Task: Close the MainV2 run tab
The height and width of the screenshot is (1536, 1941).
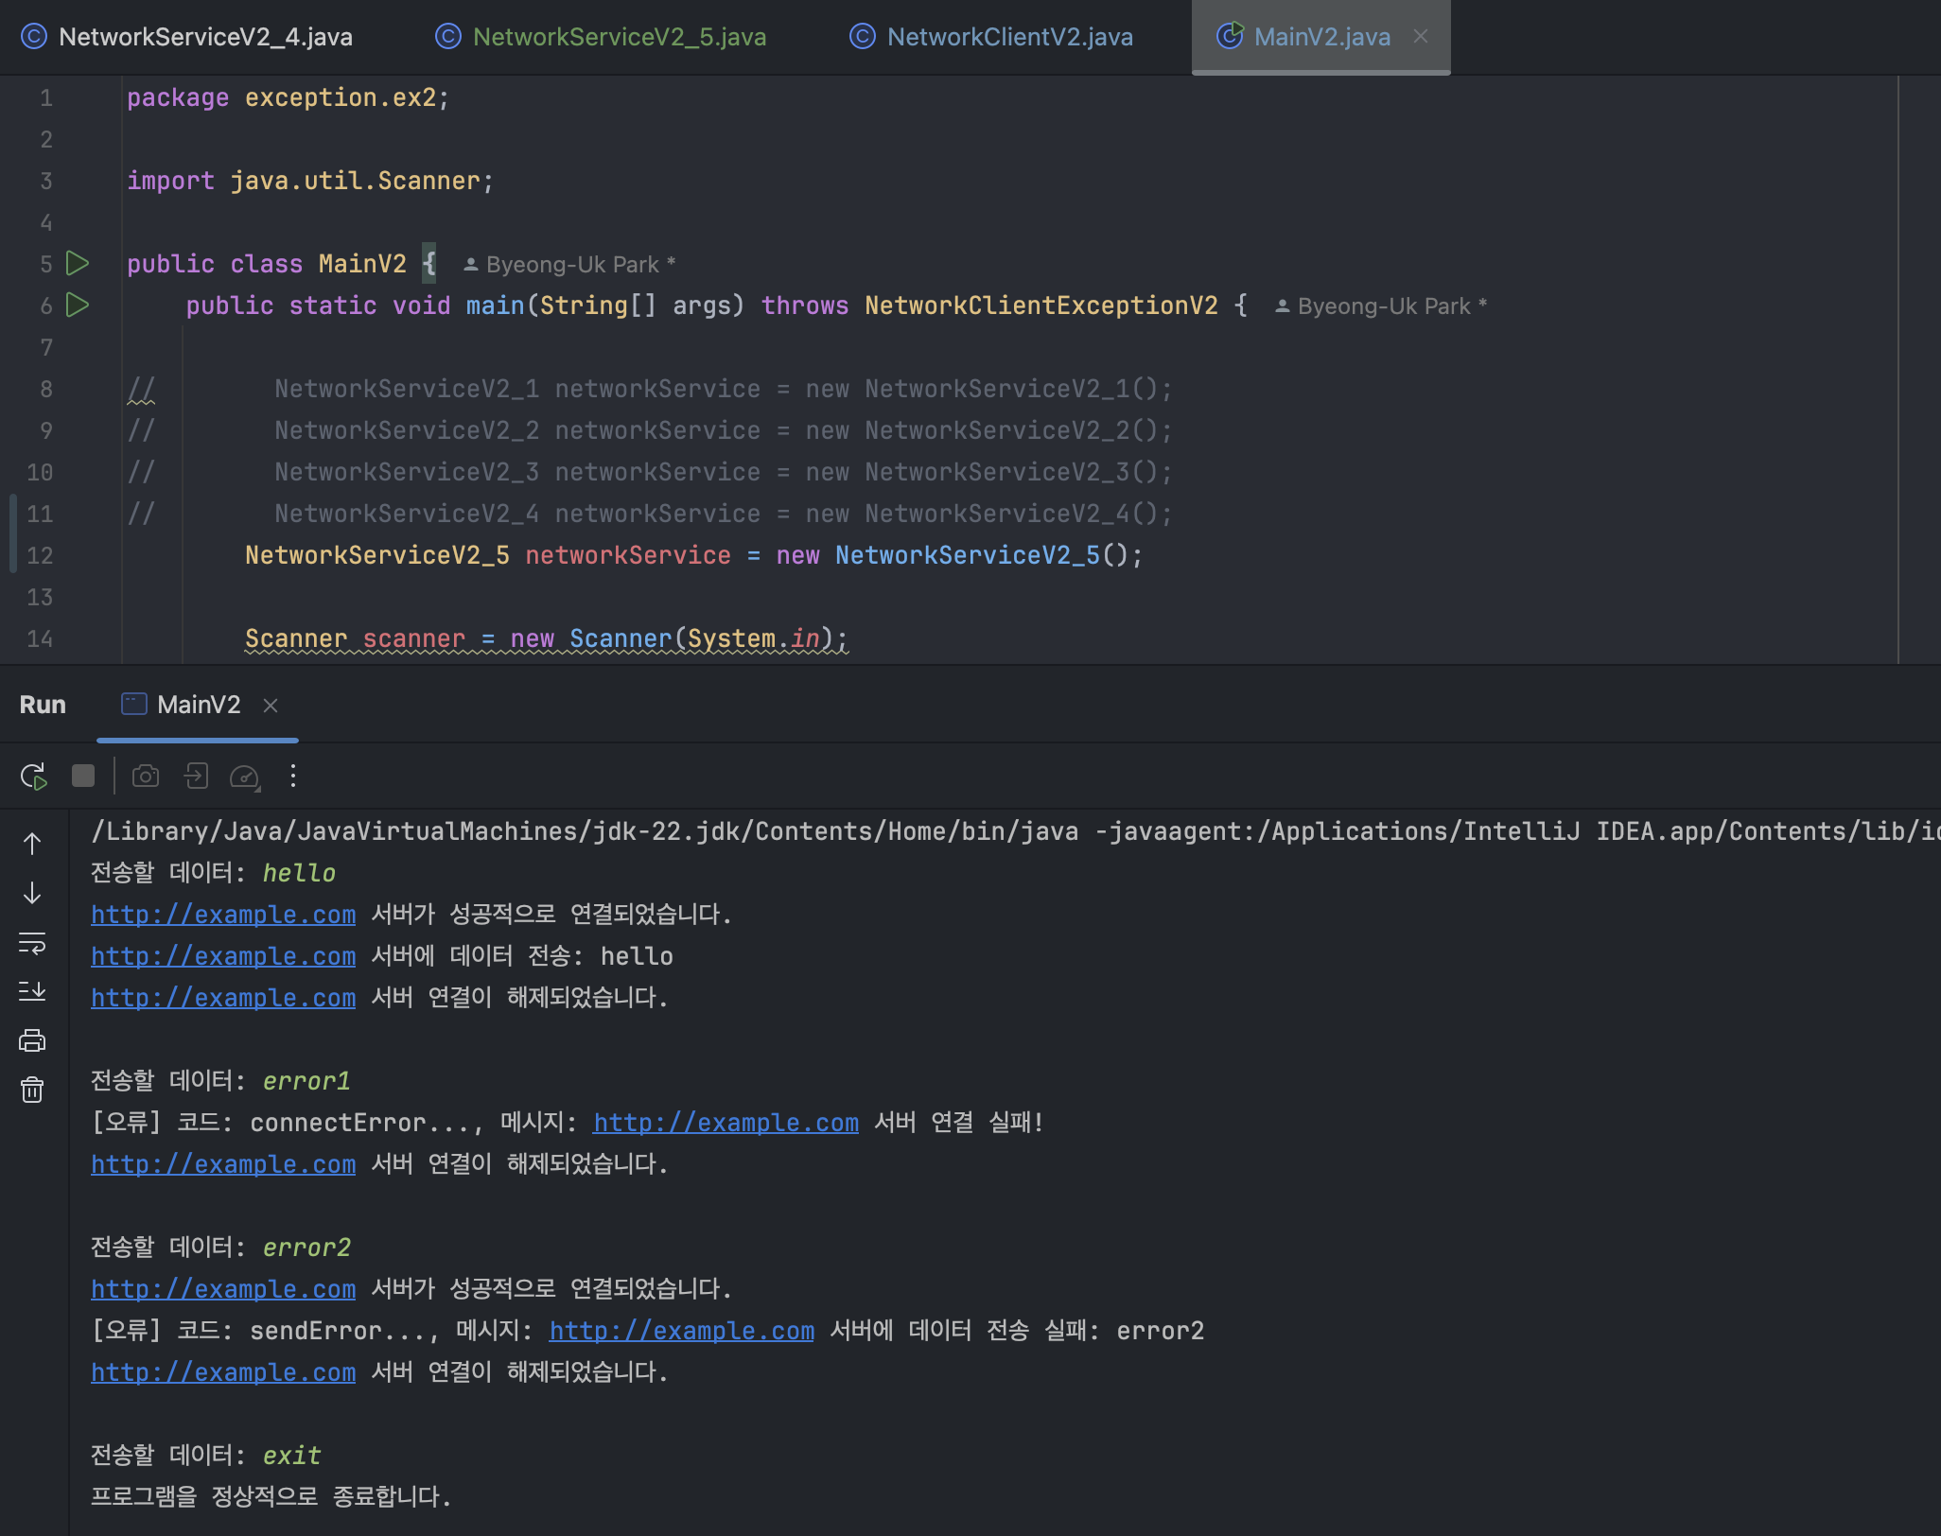Action: click(x=271, y=706)
